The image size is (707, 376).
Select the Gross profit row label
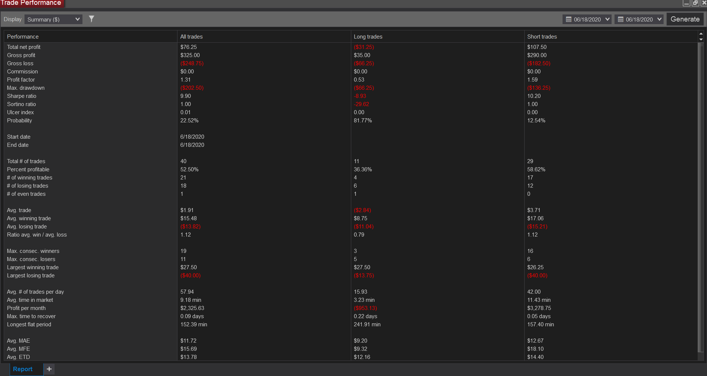coord(21,55)
